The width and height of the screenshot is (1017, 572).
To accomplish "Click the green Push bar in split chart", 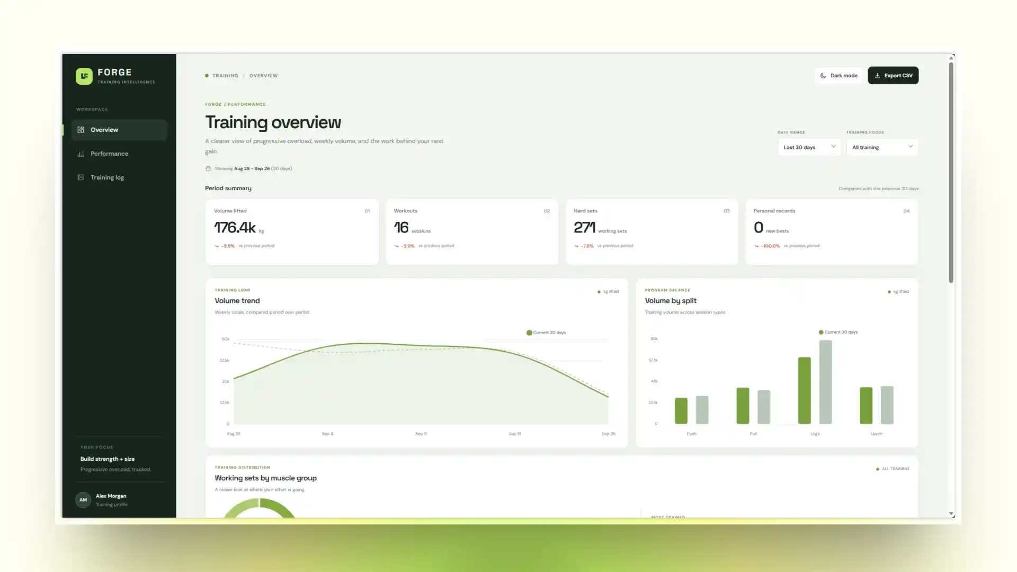I will tap(681, 410).
